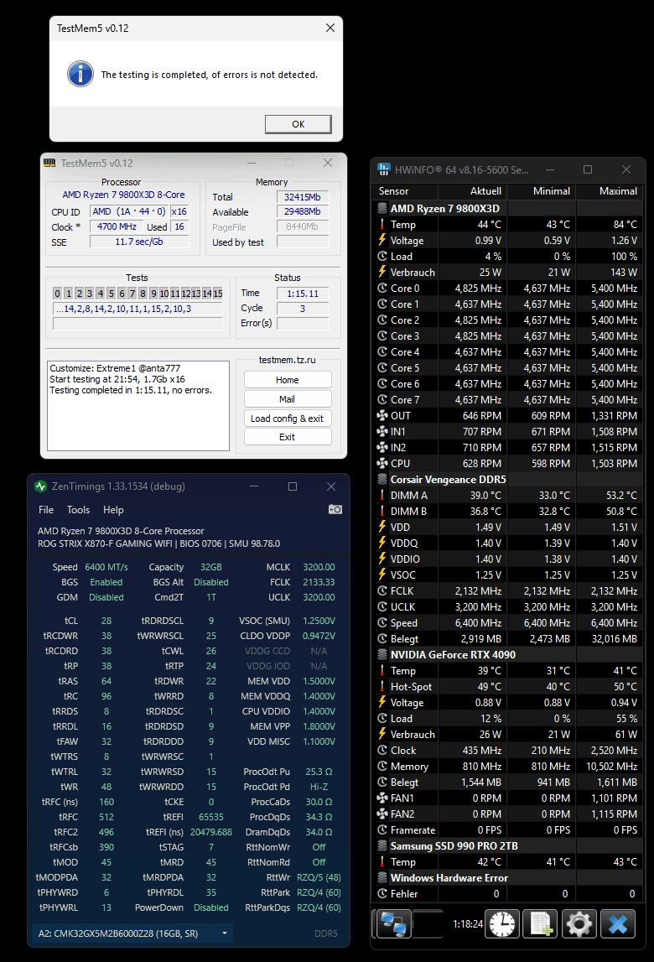Click the Sensor column header in HWiNFO

pyautogui.click(x=405, y=191)
